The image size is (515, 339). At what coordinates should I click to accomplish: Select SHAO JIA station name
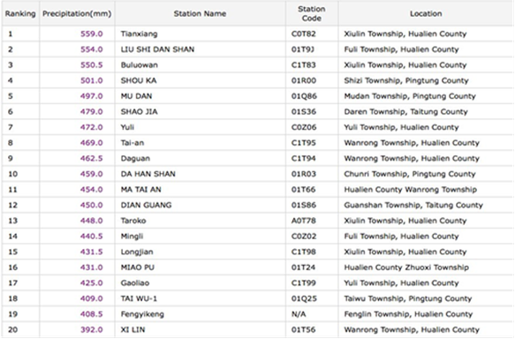tap(140, 111)
